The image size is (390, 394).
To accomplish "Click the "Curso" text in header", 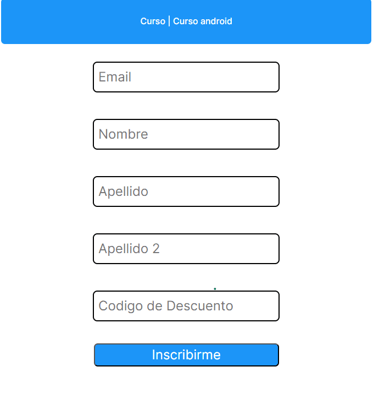I will (x=153, y=21).
